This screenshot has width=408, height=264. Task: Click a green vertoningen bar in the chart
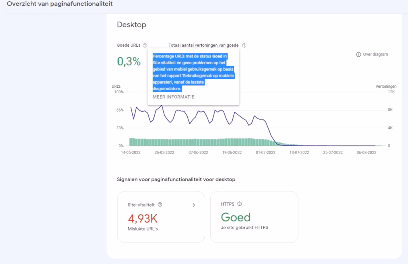[199, 142]
